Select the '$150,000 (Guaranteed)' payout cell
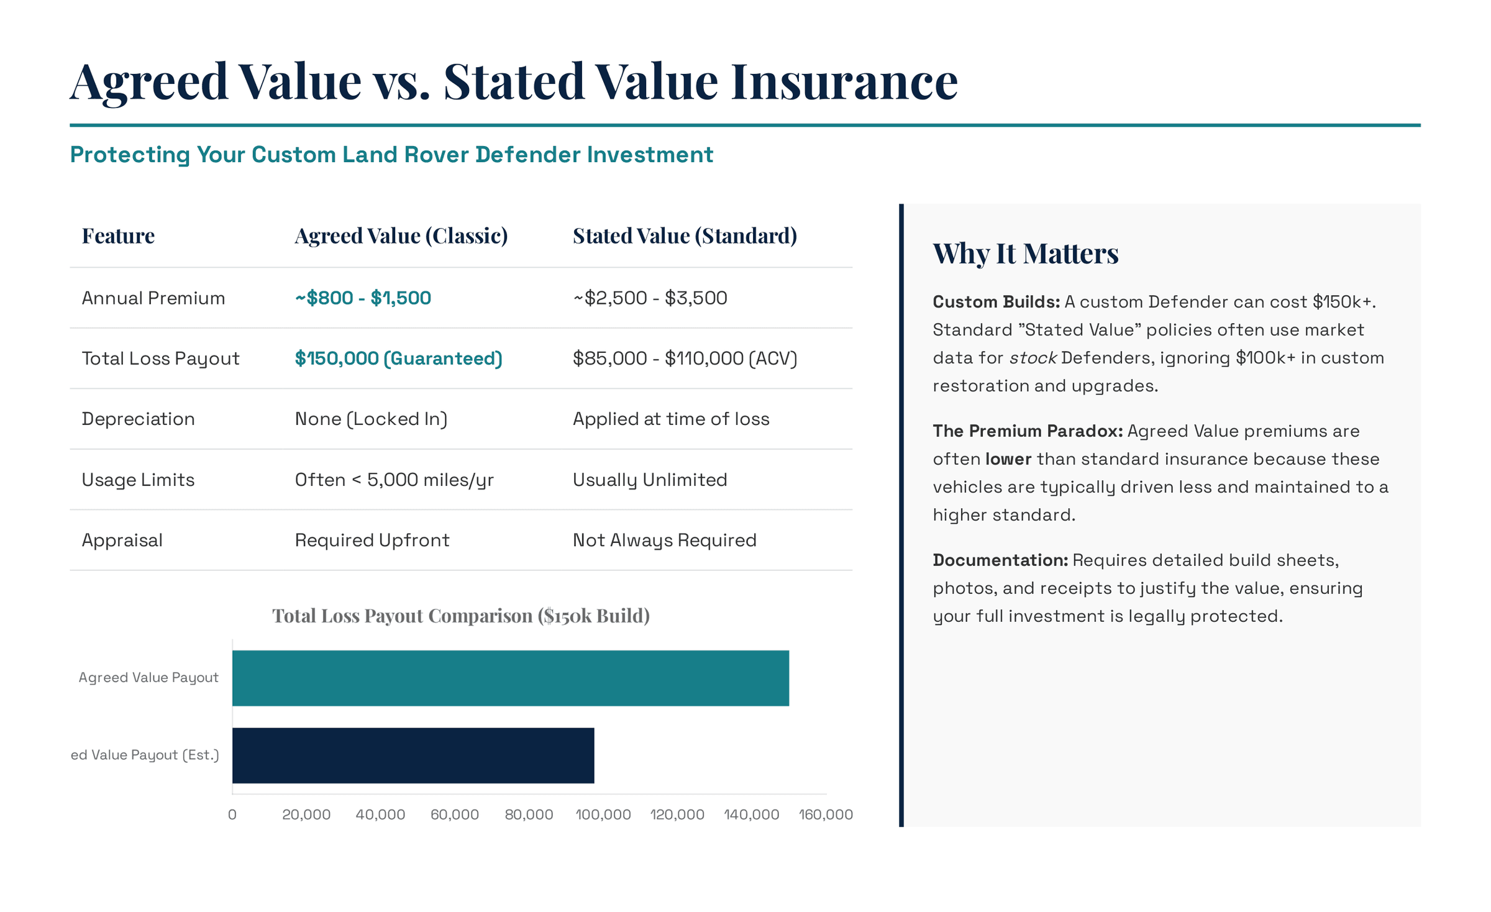This screenshot has height=912, width=1491. point(398,358)
